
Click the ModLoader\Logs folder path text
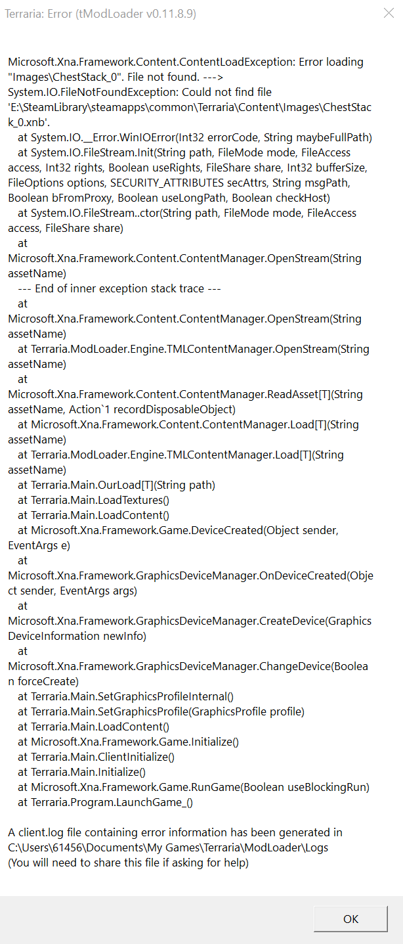point(168,847)
